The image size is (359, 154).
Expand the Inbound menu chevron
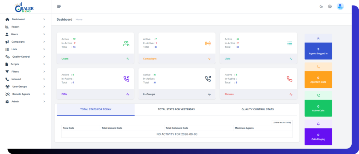pos(44,79)
